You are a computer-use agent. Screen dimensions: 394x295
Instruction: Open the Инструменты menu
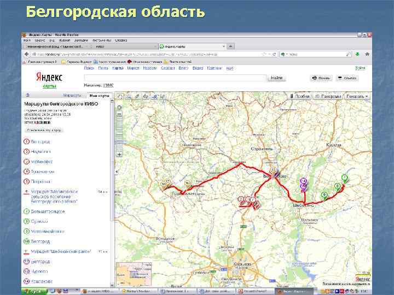coord(102,40)
